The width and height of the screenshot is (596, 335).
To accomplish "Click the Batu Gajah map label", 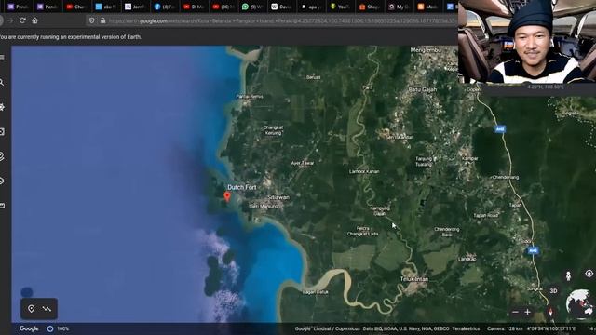I will 422,89.
